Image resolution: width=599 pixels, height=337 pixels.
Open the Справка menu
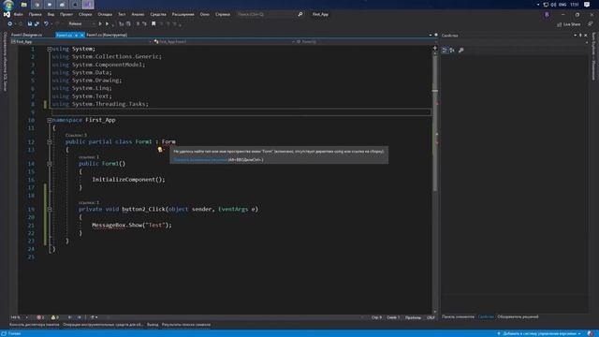223,14
